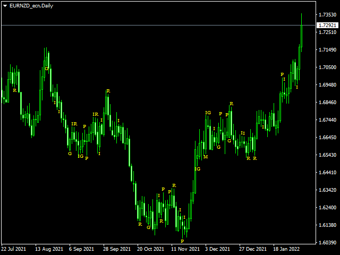The image size is (340, 255).
Task: Select the current price label 1.72921
Action: [327, 25]
